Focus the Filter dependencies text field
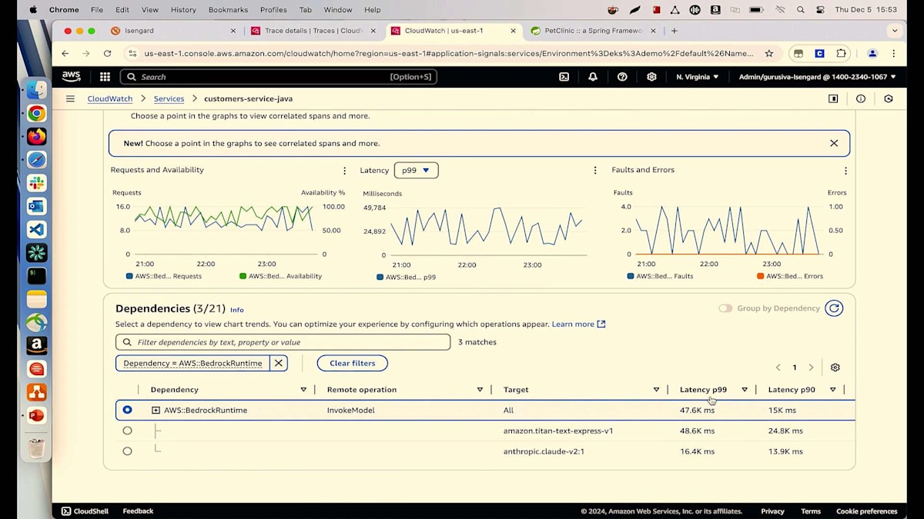 (283, 342)
